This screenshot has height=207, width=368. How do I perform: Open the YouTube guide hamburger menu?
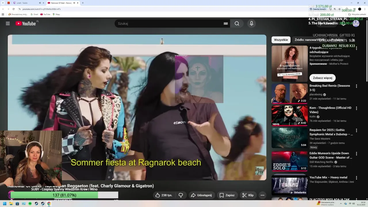point(8,24)
